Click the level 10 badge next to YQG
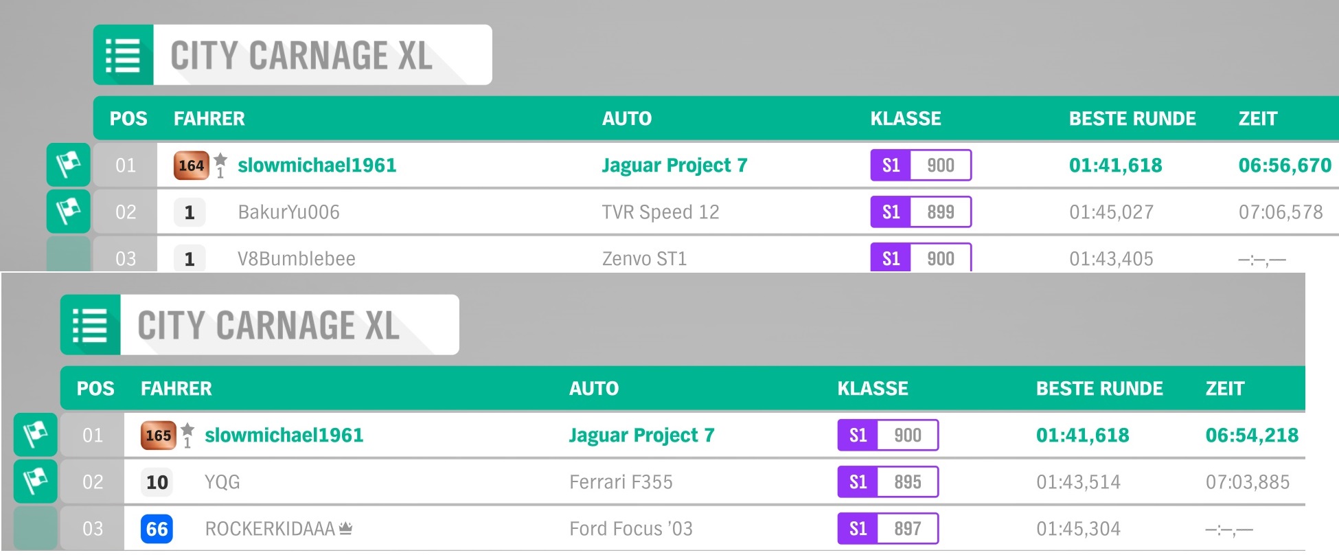The height and width of the screenshot is (555, 1339). coord(157,482)
